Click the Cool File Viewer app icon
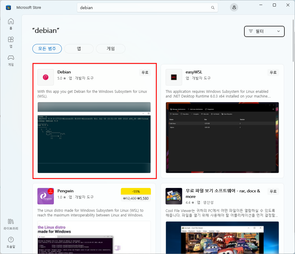 tap(174, 196)
